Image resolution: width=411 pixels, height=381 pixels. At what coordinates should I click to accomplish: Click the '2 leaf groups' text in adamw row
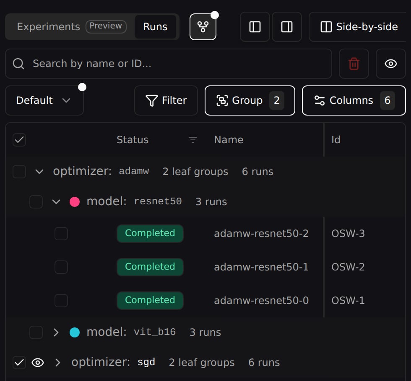[x=195, y=172]
